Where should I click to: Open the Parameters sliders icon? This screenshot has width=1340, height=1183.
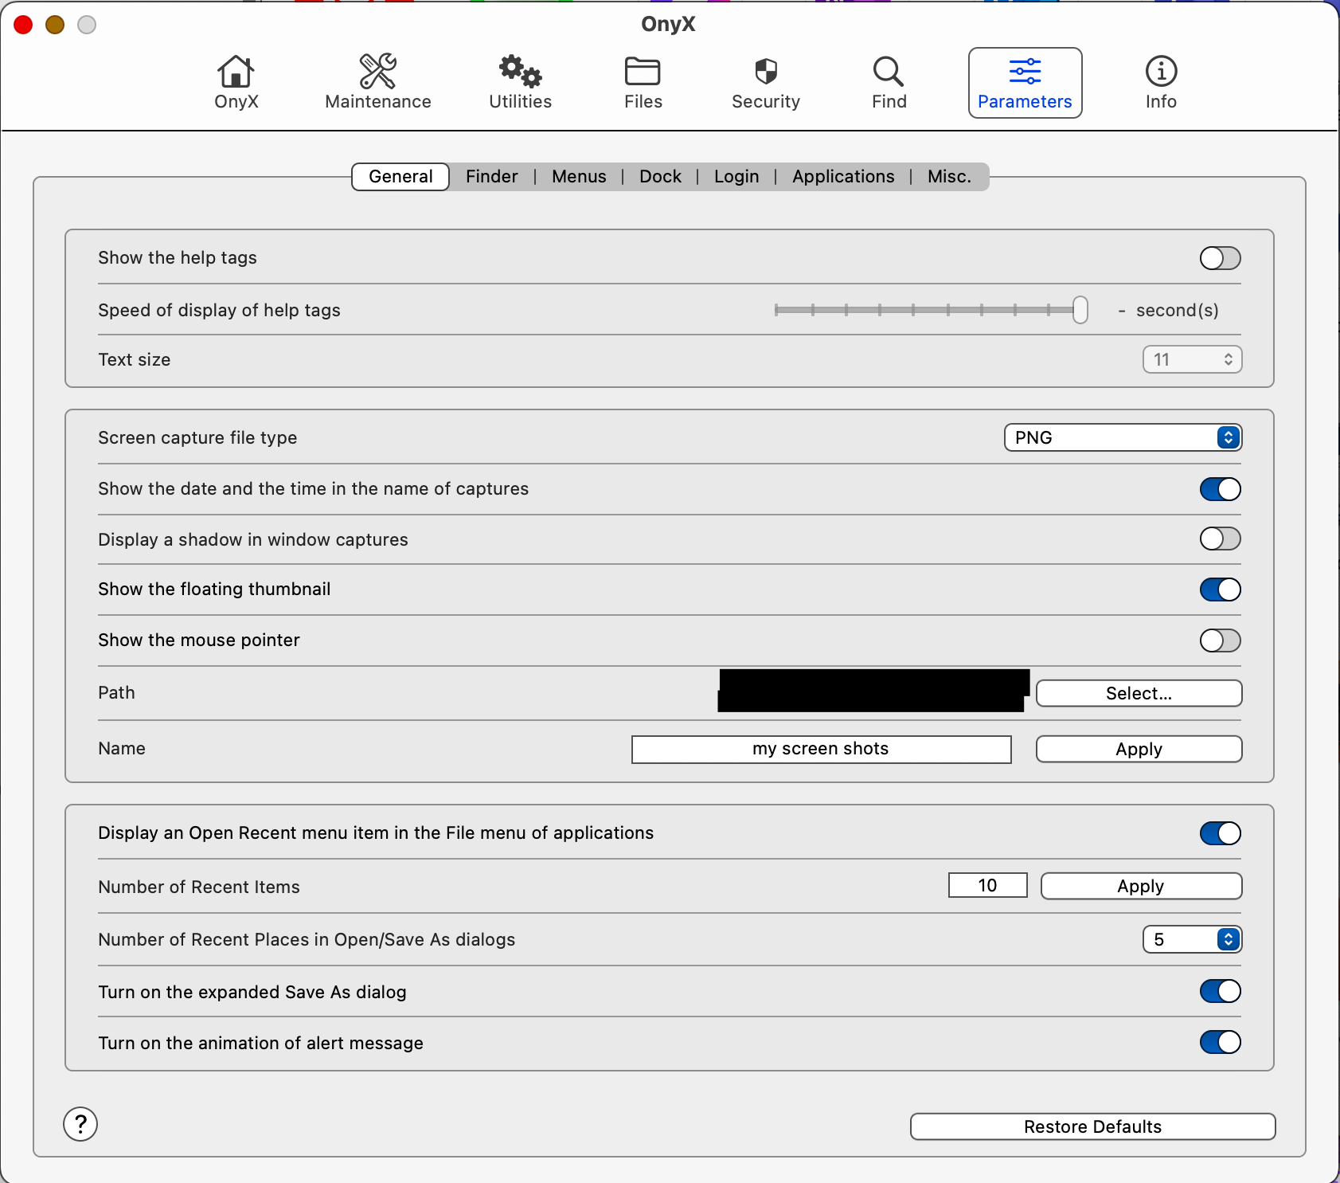(x=1026, y=81)
